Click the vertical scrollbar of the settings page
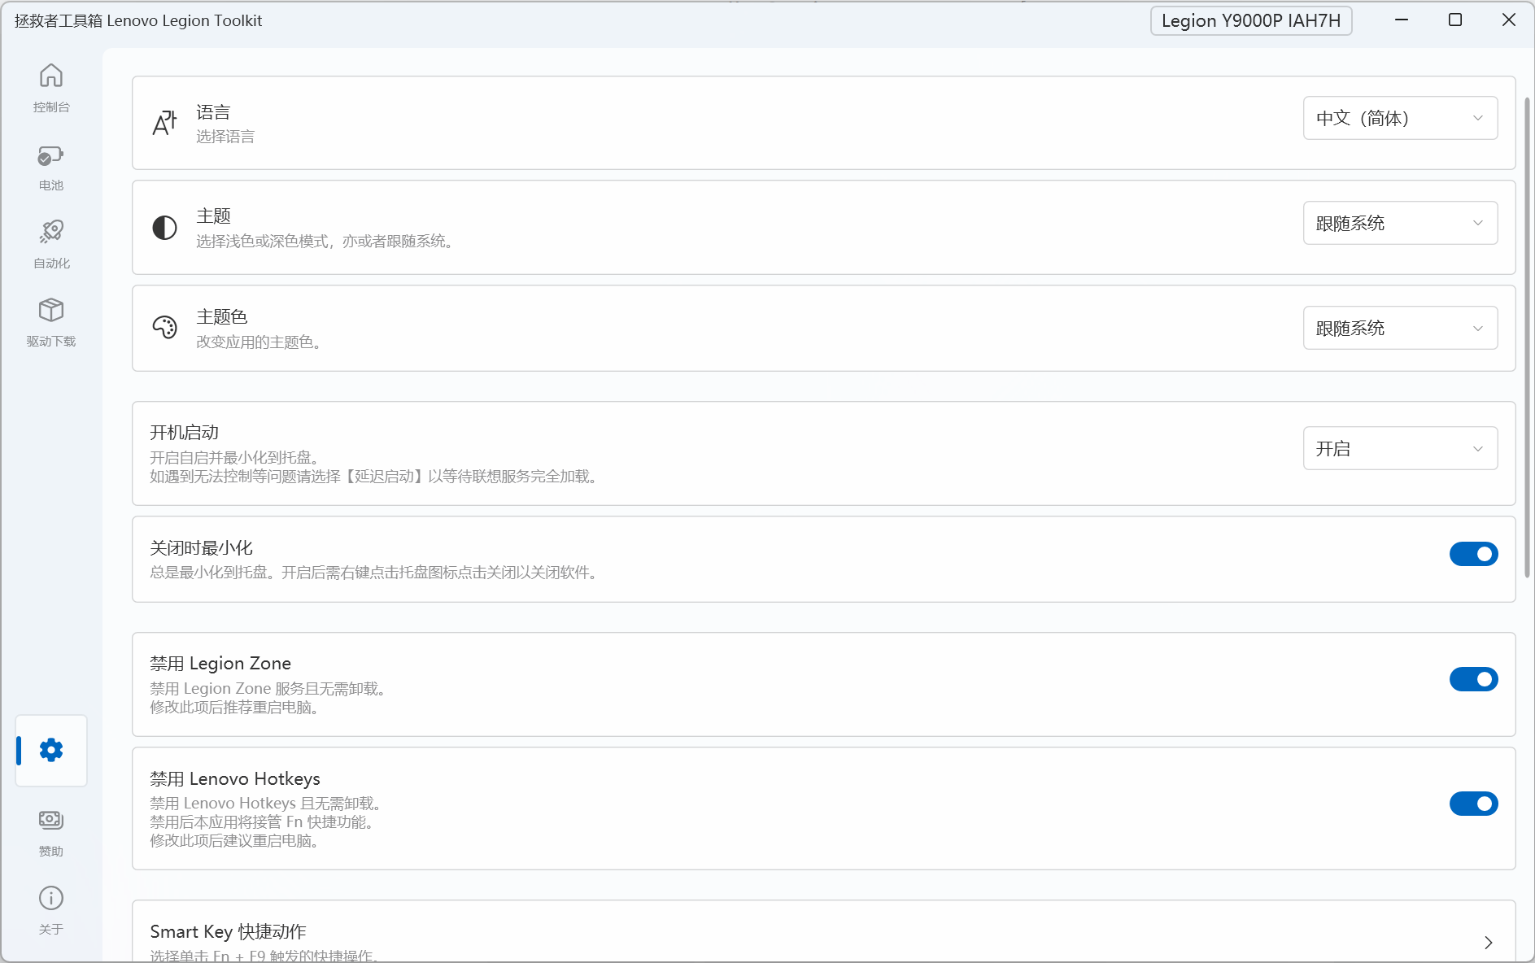 pyautogui.click(x=1527, y=338)
